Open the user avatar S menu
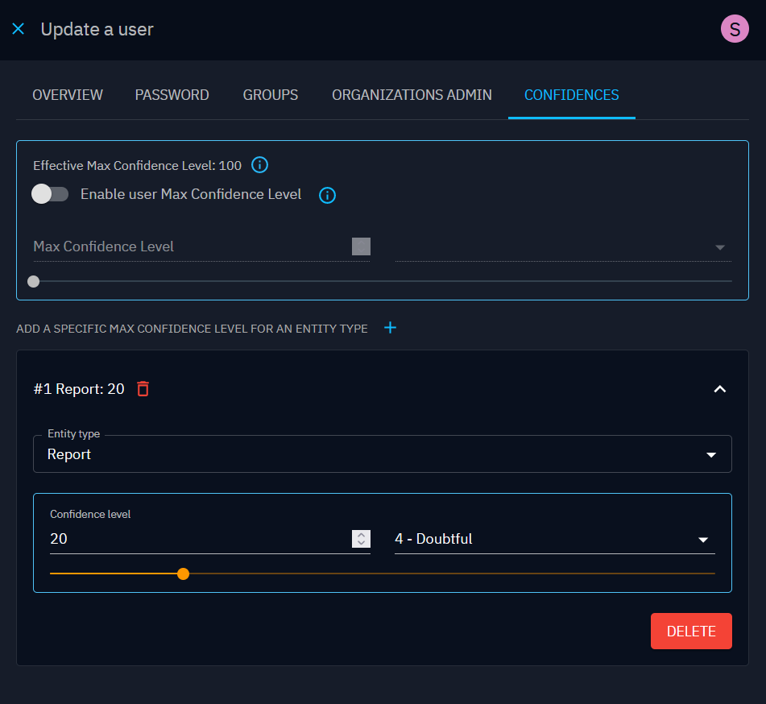 [x=734, y=30]
